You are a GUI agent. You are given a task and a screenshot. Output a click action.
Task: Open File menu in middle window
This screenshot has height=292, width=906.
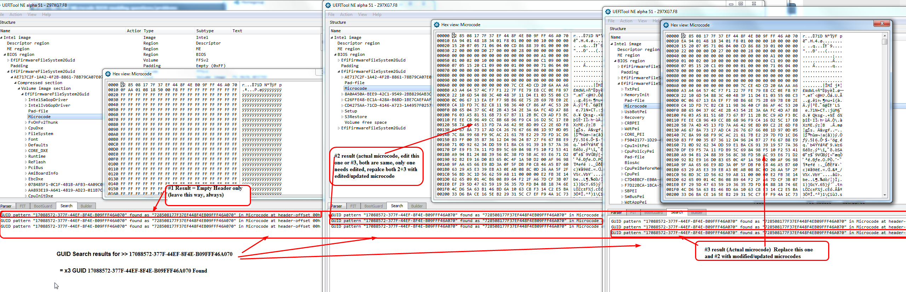(331, 14)
